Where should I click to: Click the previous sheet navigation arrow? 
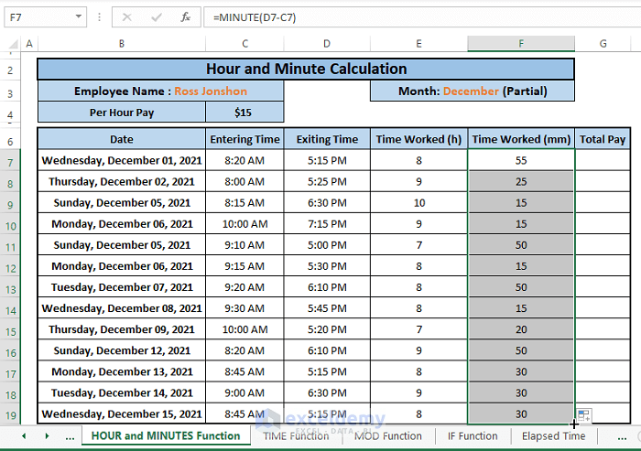click(24, 436)
